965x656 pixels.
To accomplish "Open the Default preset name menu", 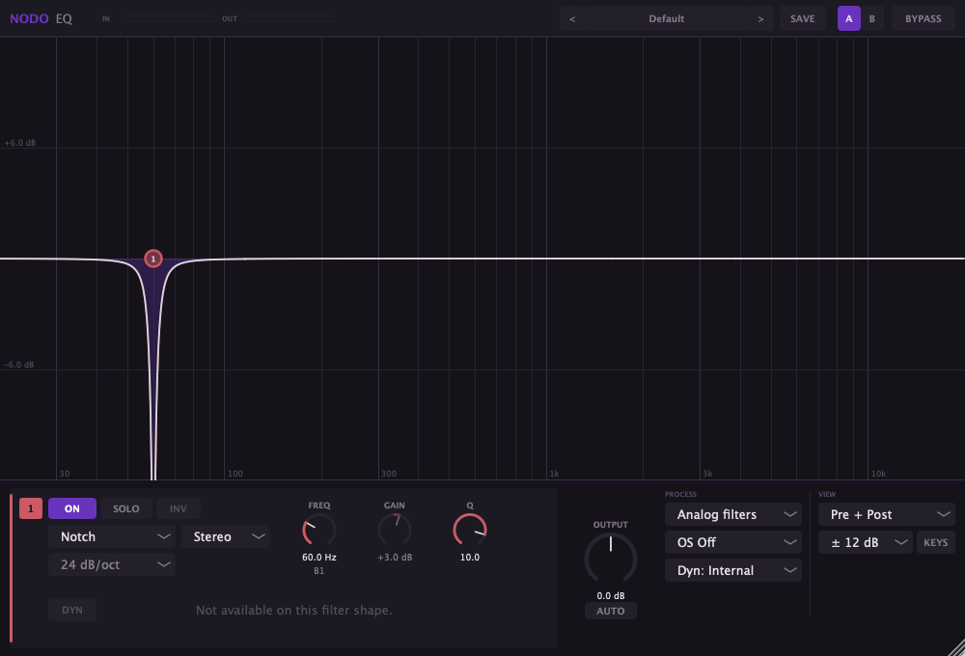I will pyautogui.click(x=667, y=19).
